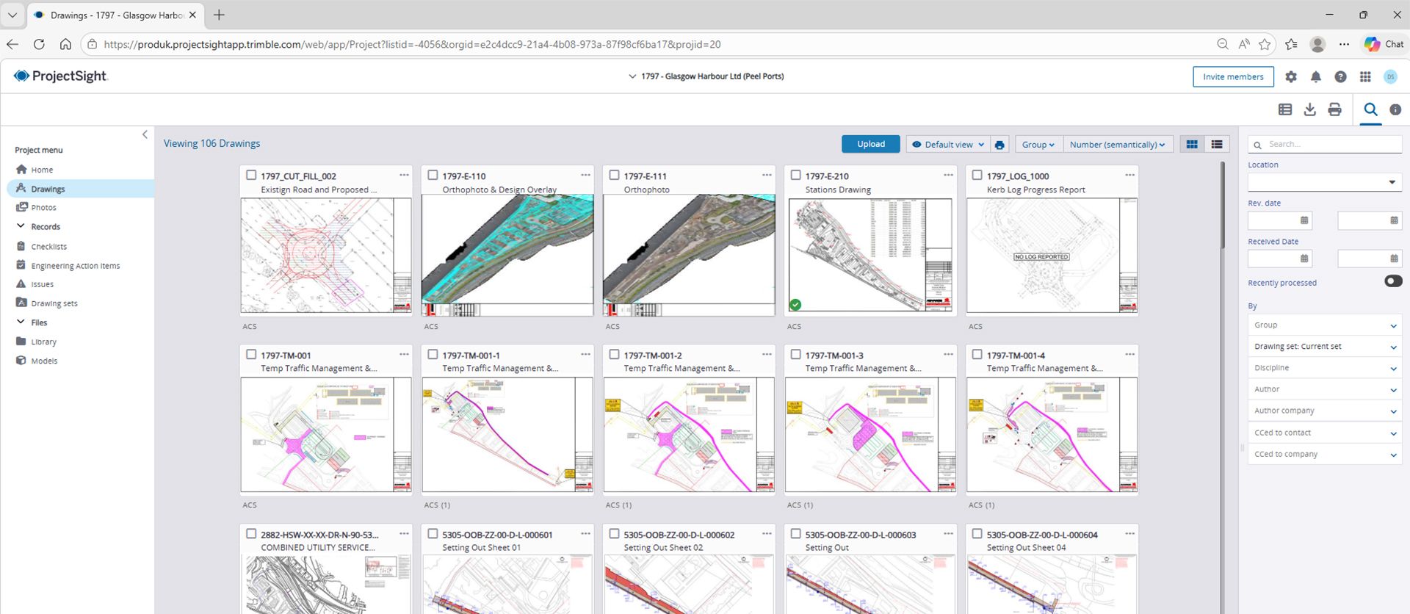Collapse the Records section in Project menu
Screen dimensions: 1410x614
(21, 226)
